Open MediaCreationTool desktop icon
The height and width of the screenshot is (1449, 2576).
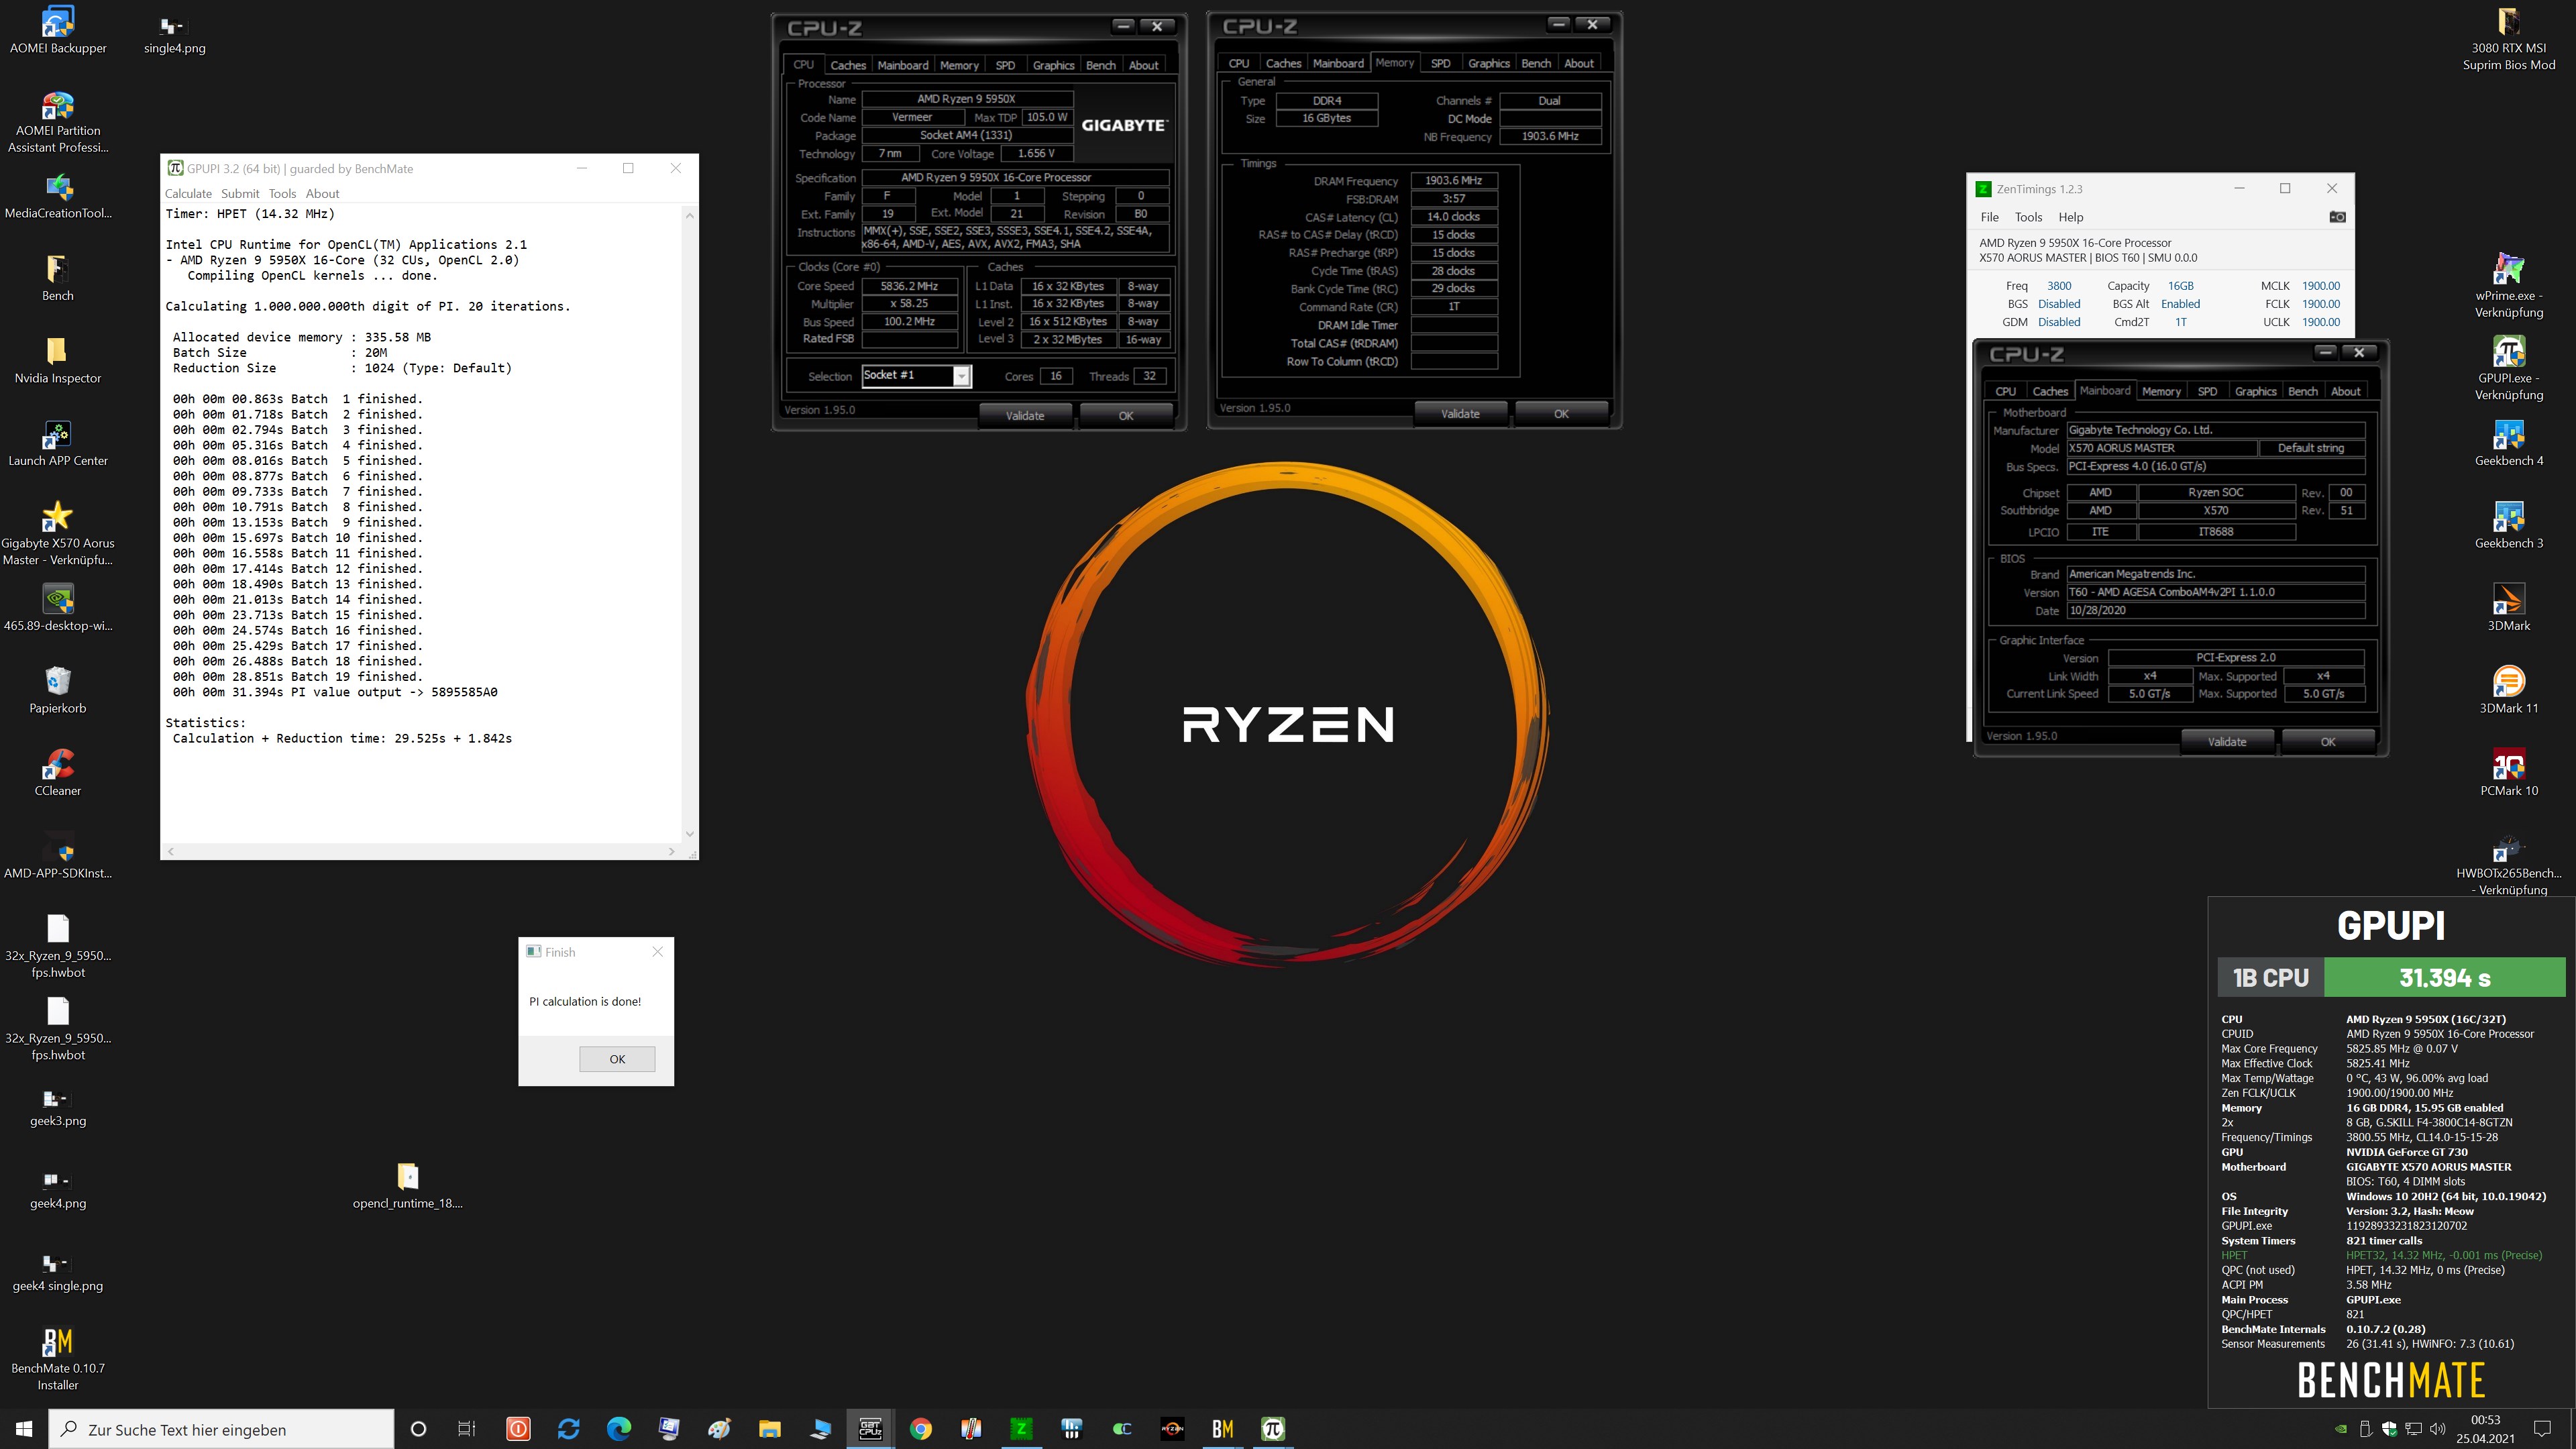(58, 196)
